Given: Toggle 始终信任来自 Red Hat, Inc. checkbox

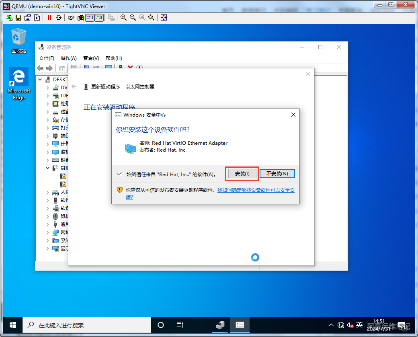Looking at the screenshot, I should [x=120, y=174].
